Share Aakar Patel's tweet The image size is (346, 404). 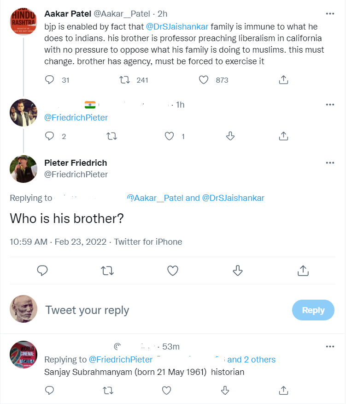coord(284,80)
